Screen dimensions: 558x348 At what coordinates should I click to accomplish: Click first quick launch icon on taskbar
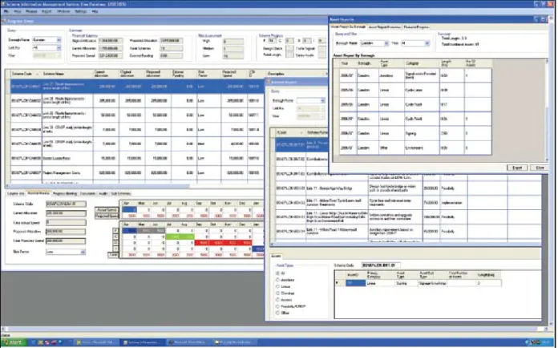(34, 342)
